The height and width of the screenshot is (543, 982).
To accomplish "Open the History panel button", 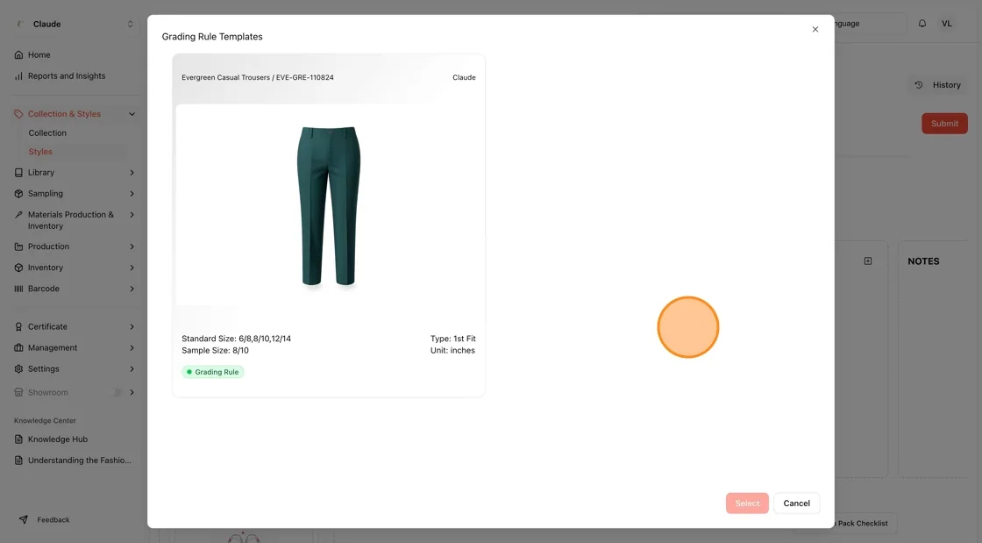I will 937,85.
